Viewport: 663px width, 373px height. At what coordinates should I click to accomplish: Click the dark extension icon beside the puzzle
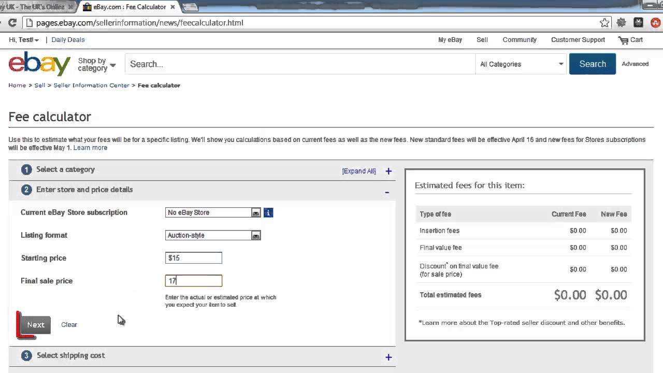pos(638,23)
